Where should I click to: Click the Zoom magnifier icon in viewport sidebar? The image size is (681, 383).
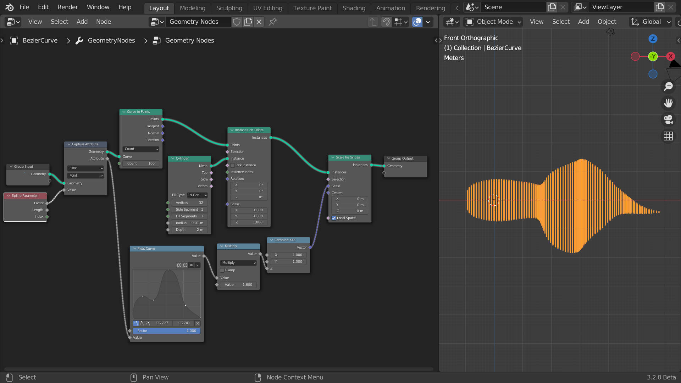click(669, 86)
